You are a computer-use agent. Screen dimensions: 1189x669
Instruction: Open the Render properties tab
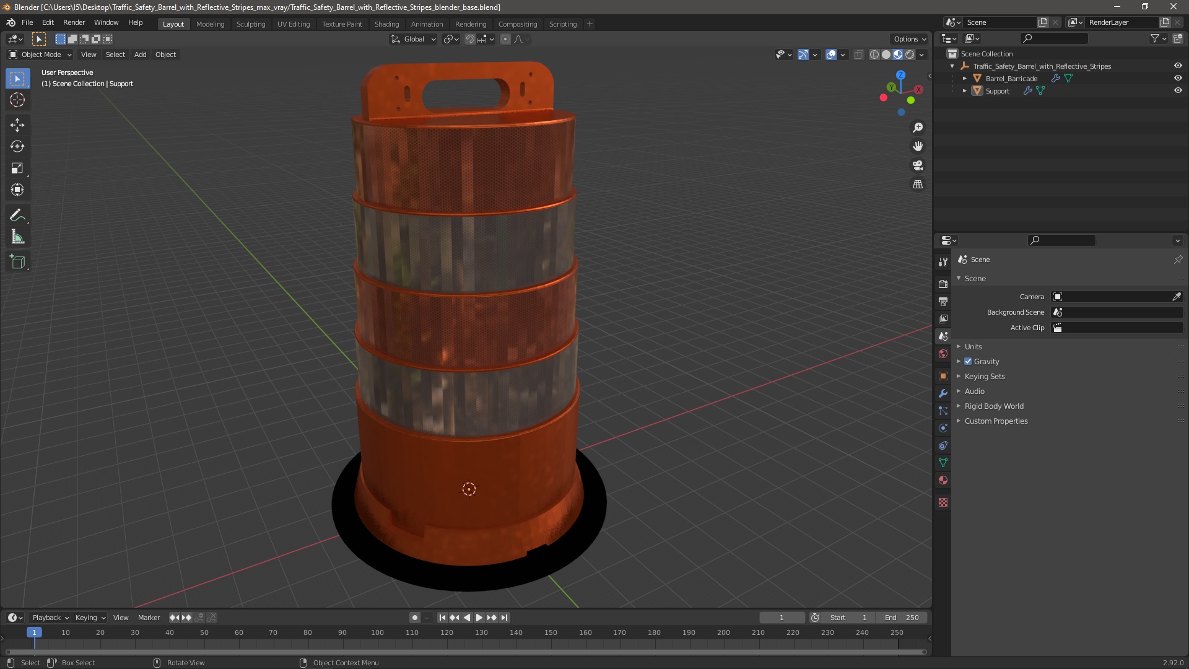tap(943, 284)
